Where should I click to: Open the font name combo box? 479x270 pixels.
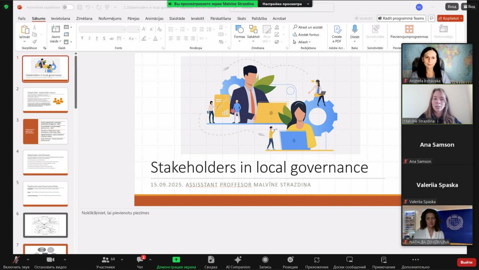[102, 29]
